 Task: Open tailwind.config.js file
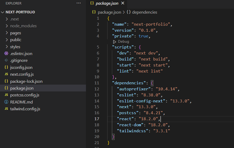pyautogui.click(x=25, y=109)
